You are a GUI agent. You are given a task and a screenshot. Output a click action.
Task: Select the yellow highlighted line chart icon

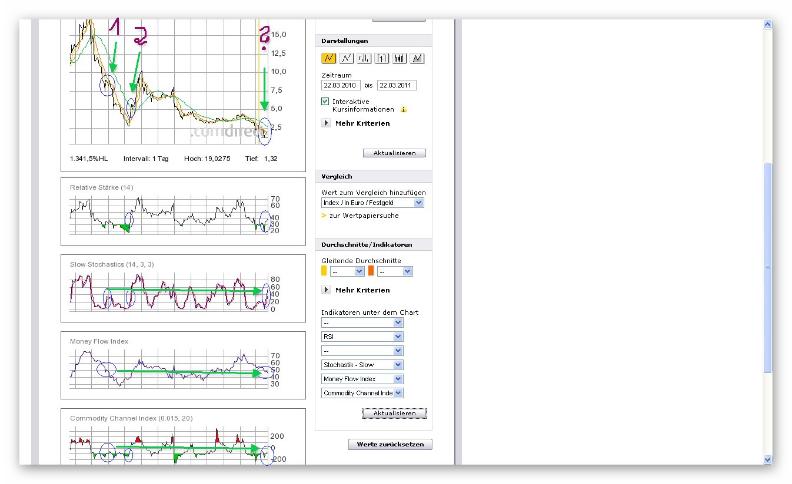coord(328,58)
